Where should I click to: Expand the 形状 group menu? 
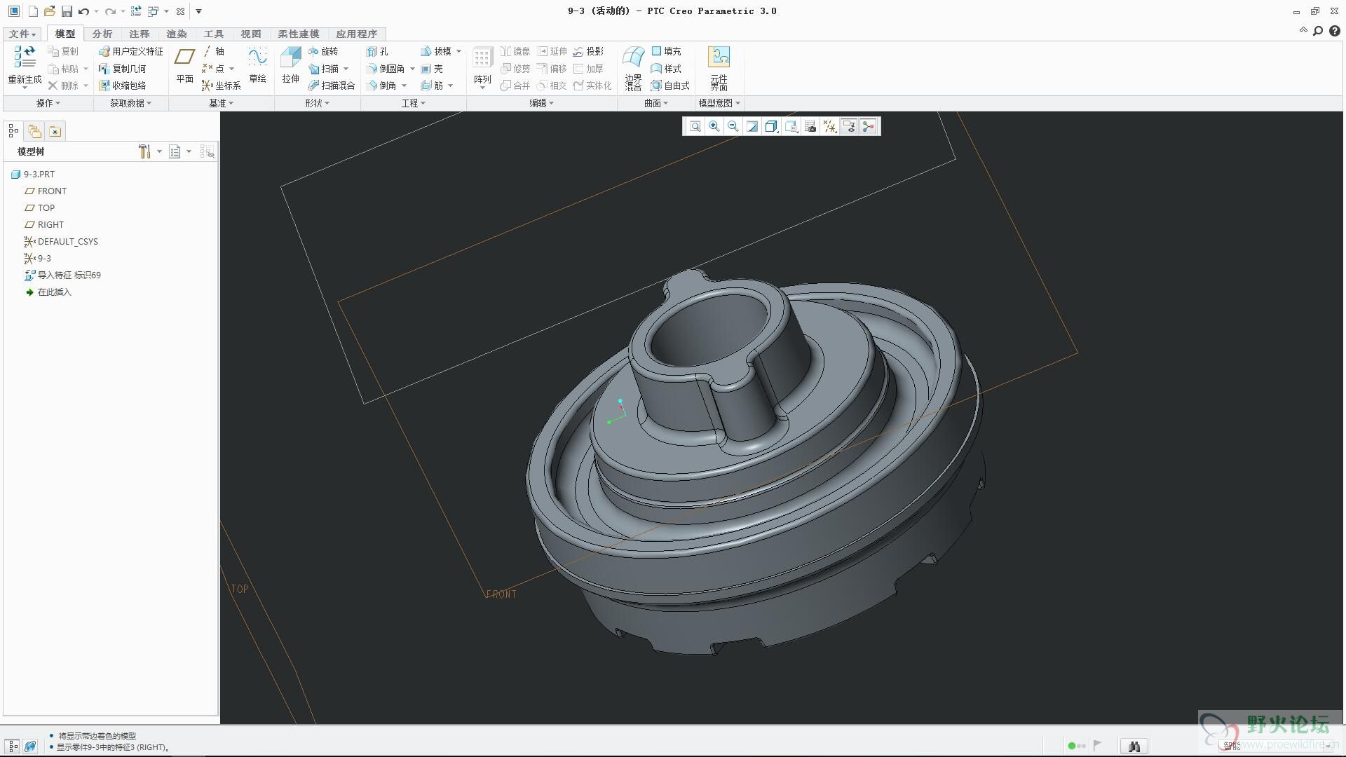click(317, 103)
